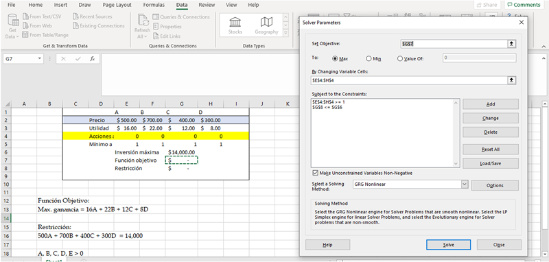Click the Solve button
549x262 pixels.
pyautogui.click(x=448, y=245)
